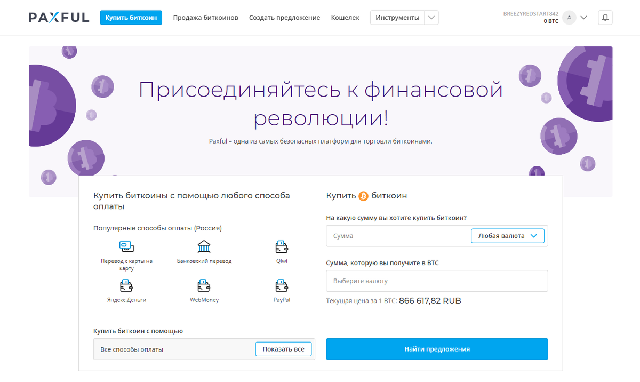Expand the account menu chevron
640x382 pixels.
click(583, 18)
